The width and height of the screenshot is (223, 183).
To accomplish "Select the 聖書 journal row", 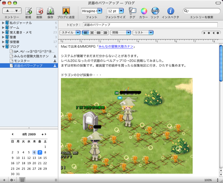I will (29, 37).
